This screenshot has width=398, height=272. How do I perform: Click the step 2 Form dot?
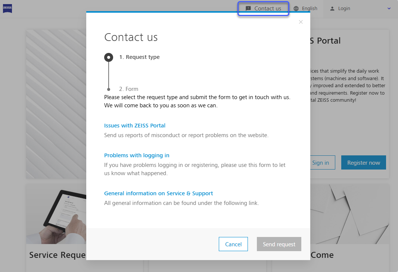pyautogui.click(x=109, y=89)
